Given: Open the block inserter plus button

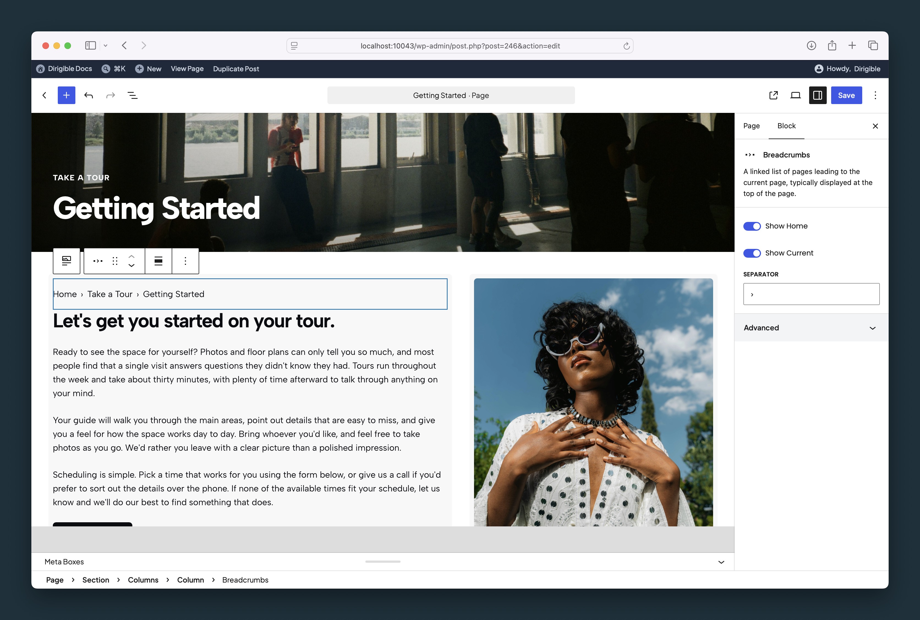Looking at the screenshot, I should click(x=66, y=95).
